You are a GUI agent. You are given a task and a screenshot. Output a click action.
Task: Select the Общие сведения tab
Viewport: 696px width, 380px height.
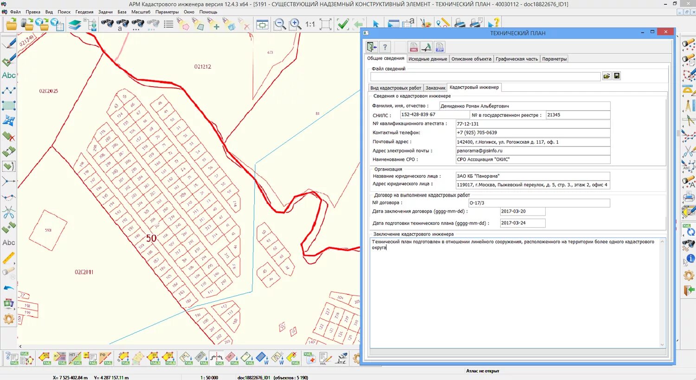[x=386, y=58]
